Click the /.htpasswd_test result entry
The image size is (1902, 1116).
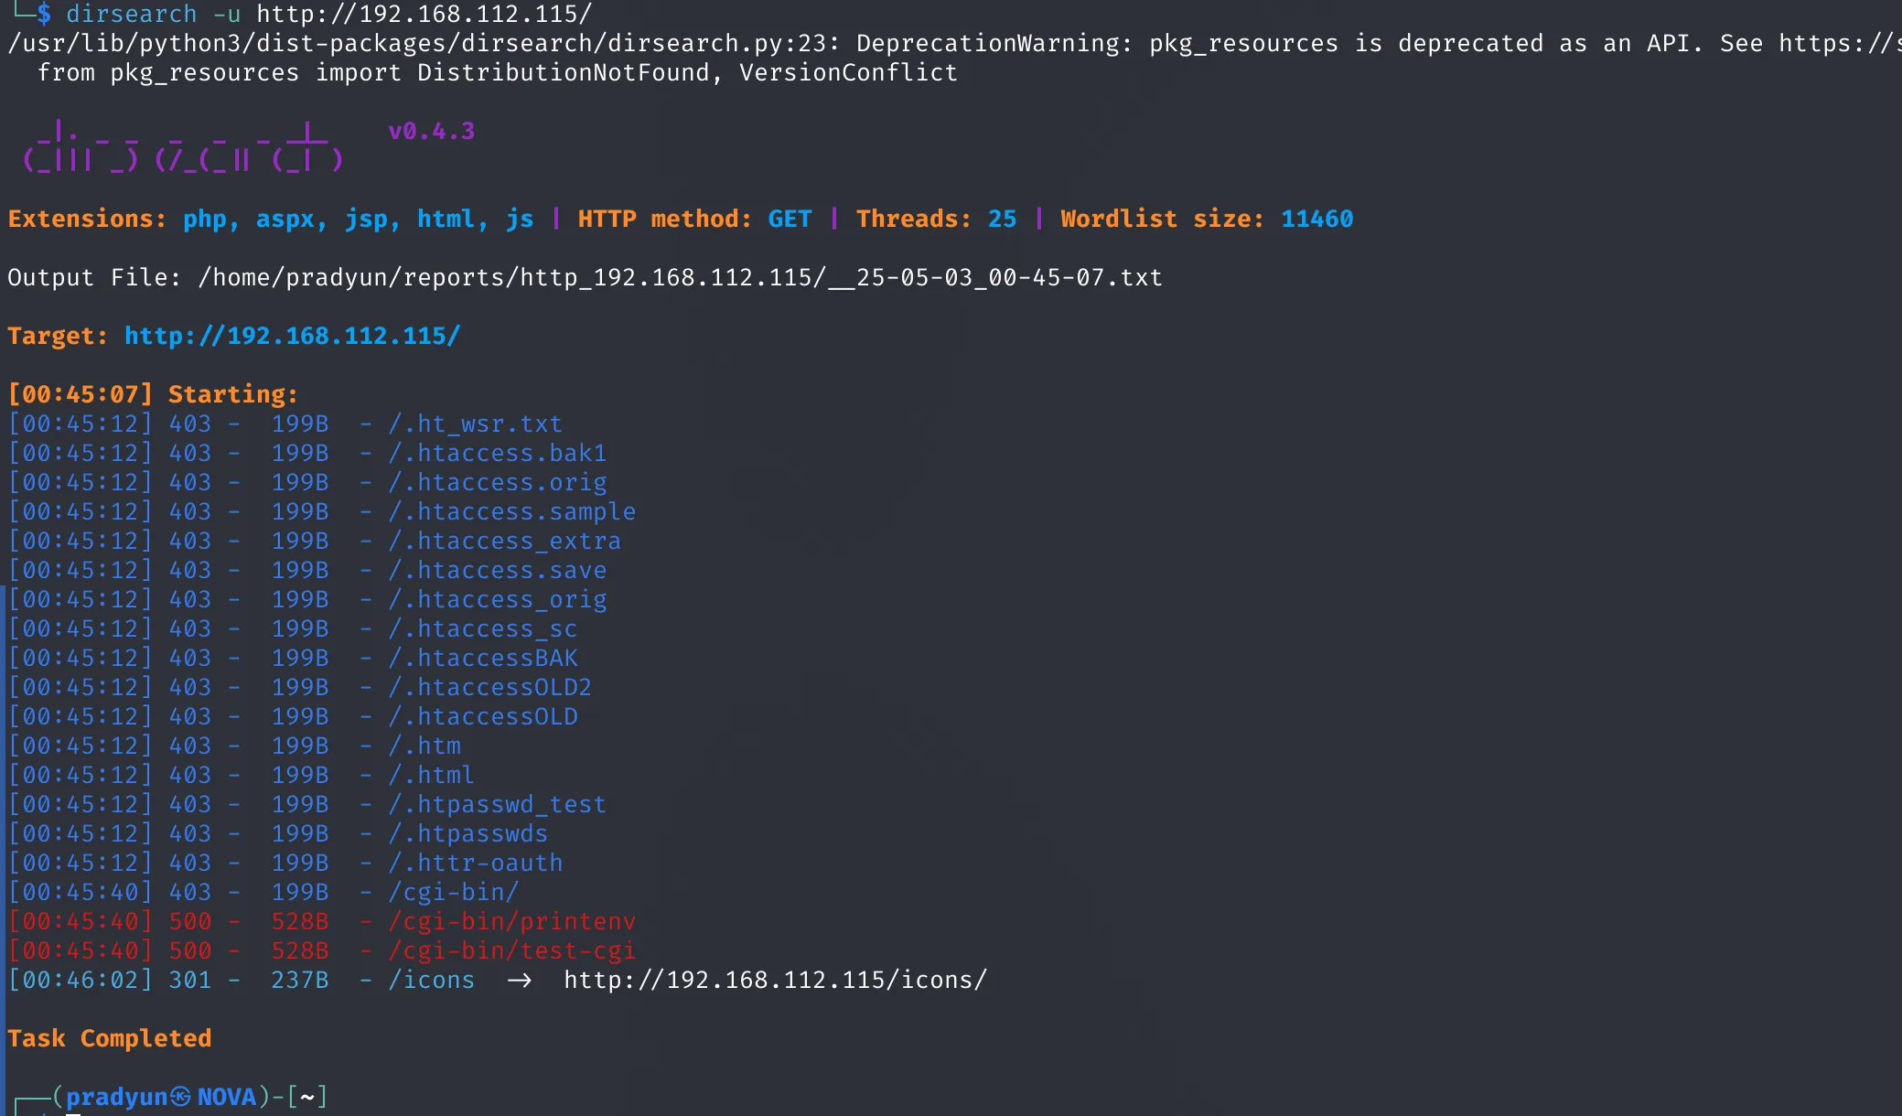(497, 804)
